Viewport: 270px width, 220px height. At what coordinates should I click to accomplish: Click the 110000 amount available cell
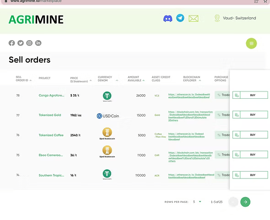[140, 175]
